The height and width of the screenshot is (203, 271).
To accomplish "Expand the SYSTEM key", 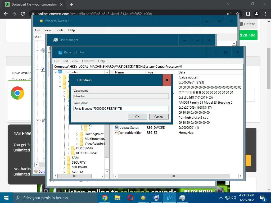I will [x=64, y=172].
